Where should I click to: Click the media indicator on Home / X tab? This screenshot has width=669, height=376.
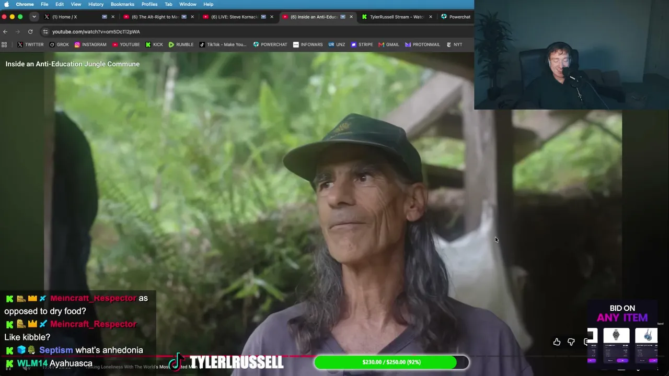[105, 17]
